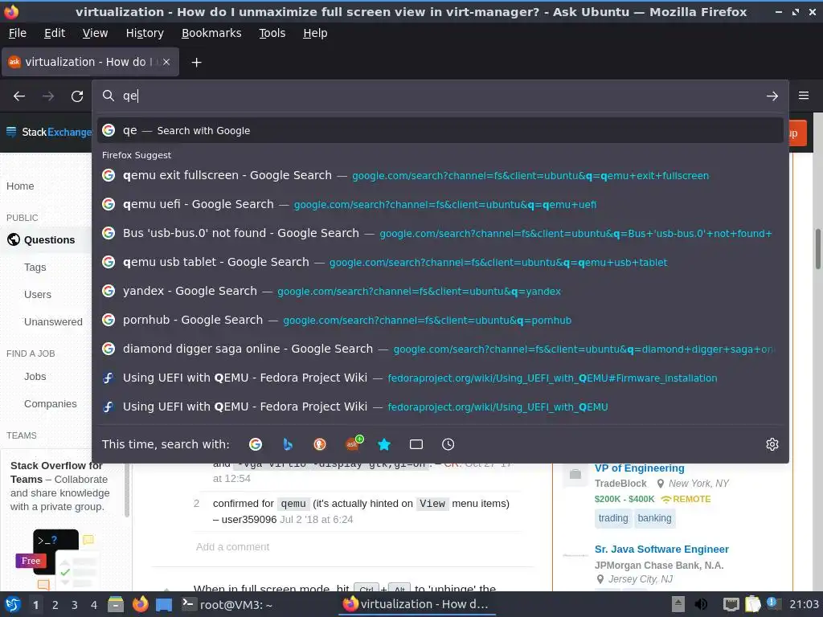Image resolution: width=823 pixels, height=617 pixels.
Task: Select 'qe — Search with Google' row
Action: (440, 131)
